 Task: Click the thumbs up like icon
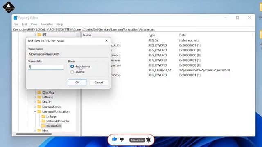pyautogui.click(x=115, y=139)
